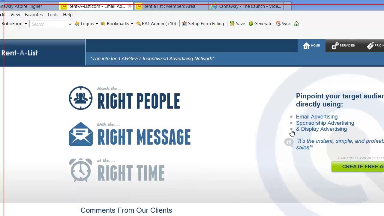Click the 'Sponsorship Advertising' bullet text
The height and width of the screenshot is (216, 384).
325,123
